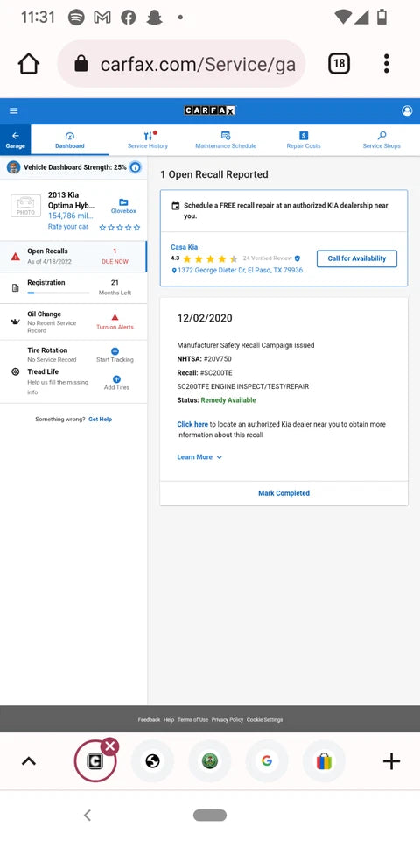Open the browser three-dot menu
420x841 pixels.
point(386,64)
